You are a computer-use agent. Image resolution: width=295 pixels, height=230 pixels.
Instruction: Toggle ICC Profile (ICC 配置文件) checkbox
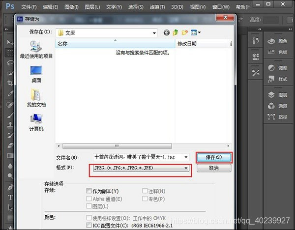89,225
